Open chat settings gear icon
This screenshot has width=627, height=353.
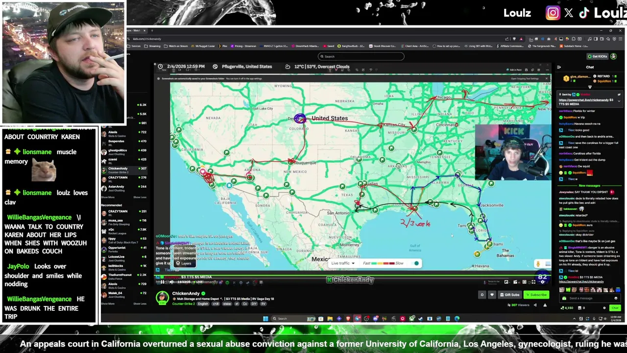604,308
